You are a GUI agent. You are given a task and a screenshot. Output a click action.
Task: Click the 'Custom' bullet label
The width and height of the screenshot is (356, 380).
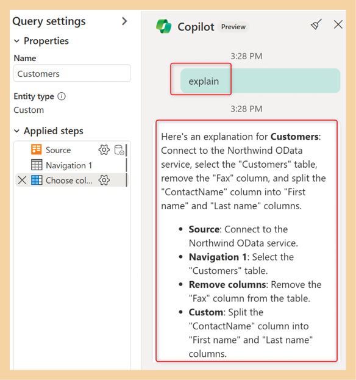[205, 312]
